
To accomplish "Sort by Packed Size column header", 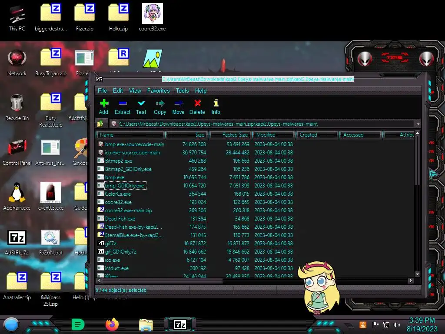I will click(230, 135).
